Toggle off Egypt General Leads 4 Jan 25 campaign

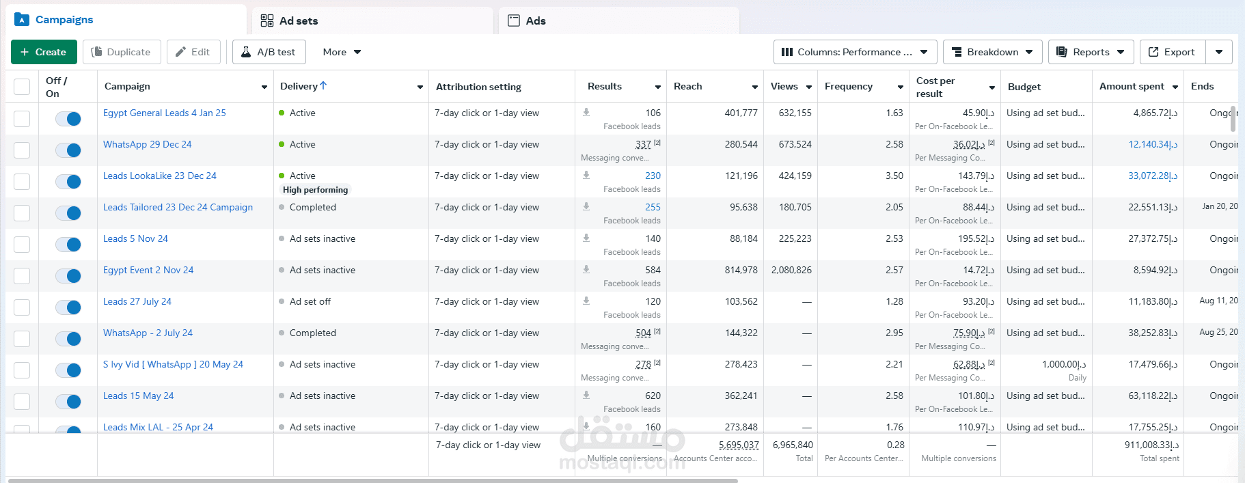tap(68, 119)
